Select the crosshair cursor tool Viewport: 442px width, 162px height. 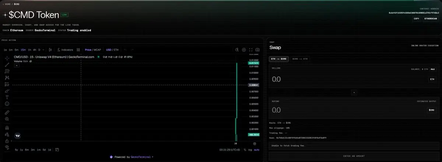pos(7,58)
